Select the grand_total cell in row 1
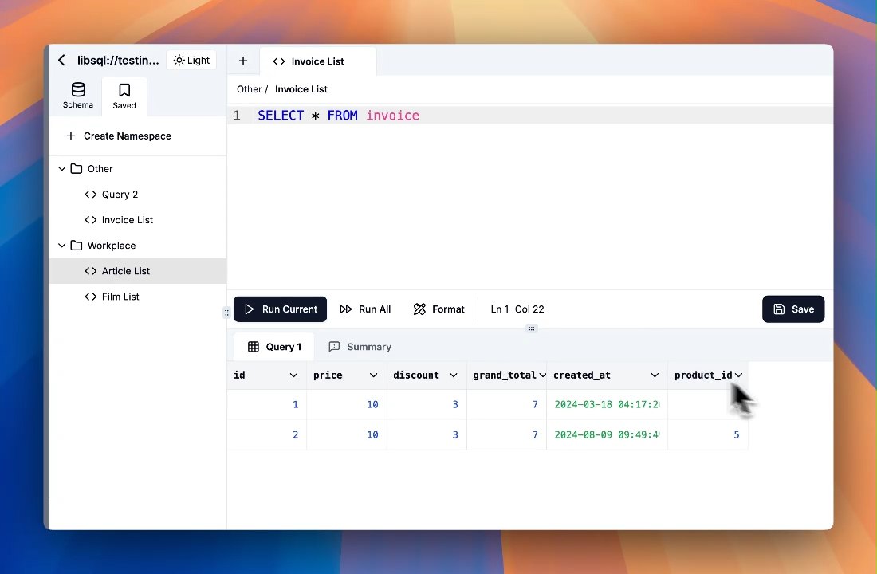 click(x=507, y=404)
